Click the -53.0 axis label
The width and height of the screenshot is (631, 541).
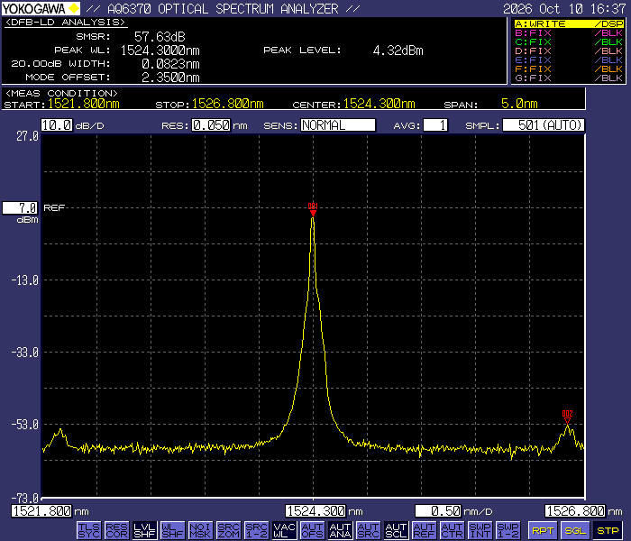tap(25, 425)
